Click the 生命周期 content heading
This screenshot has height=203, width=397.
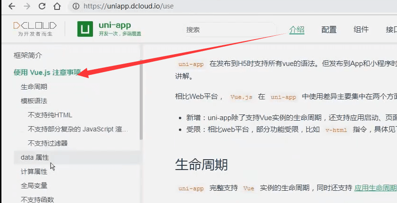[x=201, y=165]
